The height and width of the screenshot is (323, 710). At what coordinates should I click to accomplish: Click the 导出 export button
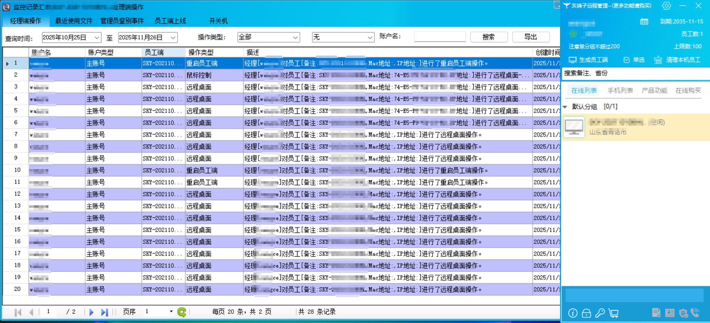pos(531,37)
